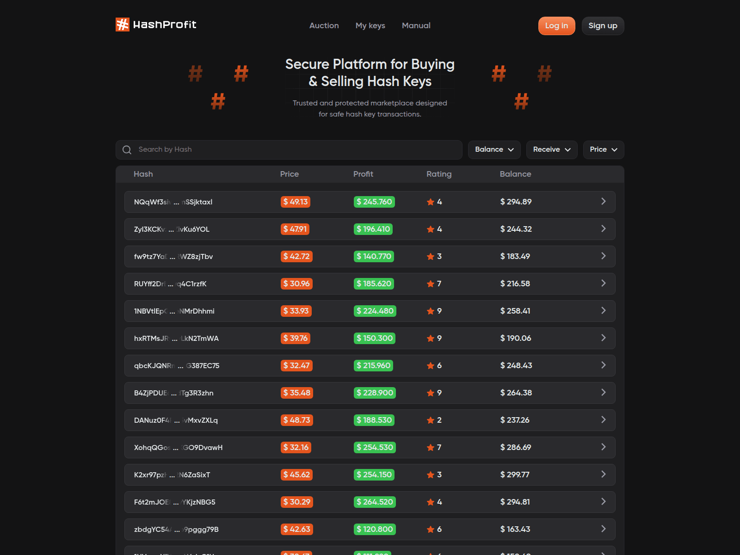Click the search magnifier icon

[x=127, y=150]
